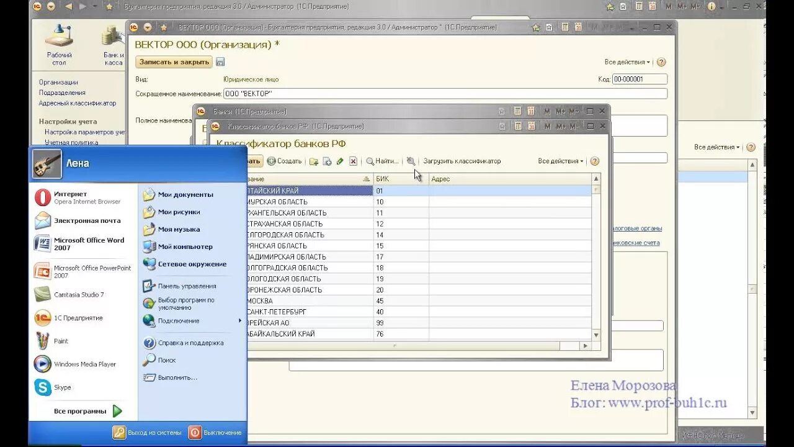Select МОСКВА row in classifier
The width and height of the screenshot is (794, 447).
coord(419,301)
